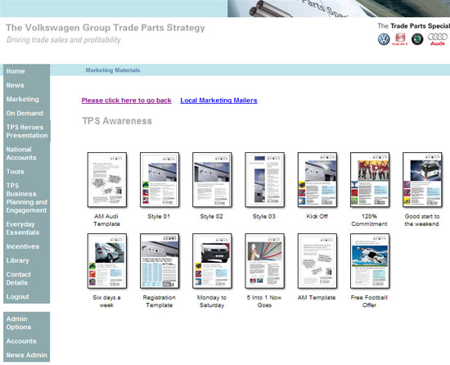Open TPS Heroes Presentation menu item
This screenshot has height=365, width=450.
pyautogui.click(x=27, y=131)
